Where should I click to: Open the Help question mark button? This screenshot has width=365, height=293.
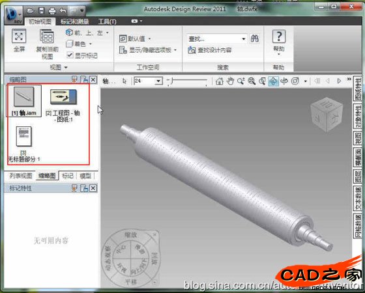pyautogui.click(x=279, y=36)
